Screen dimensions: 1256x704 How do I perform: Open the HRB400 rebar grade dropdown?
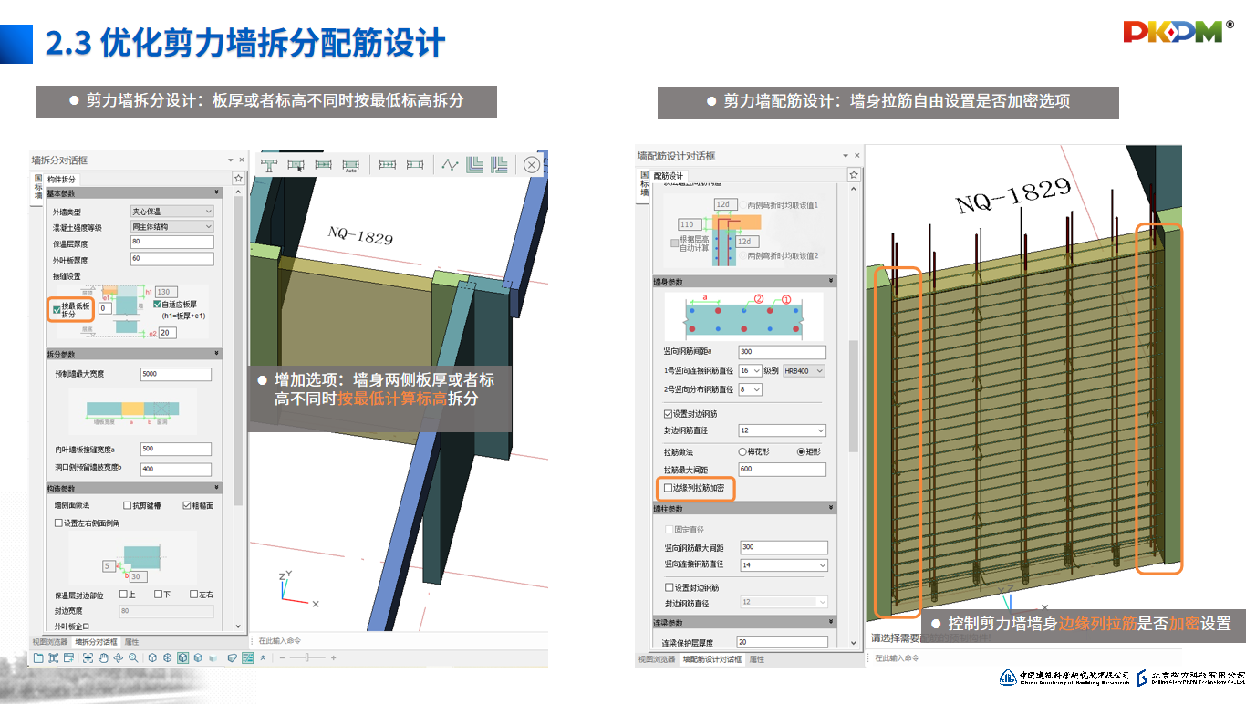click(x=804, y=371)
